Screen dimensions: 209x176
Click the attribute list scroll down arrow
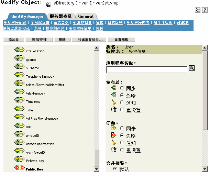97,169
